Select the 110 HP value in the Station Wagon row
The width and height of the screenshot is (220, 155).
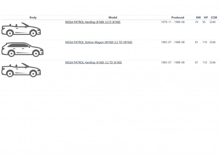(x=205, y=42)
